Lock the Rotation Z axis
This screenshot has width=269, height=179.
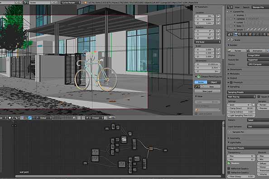218,38
